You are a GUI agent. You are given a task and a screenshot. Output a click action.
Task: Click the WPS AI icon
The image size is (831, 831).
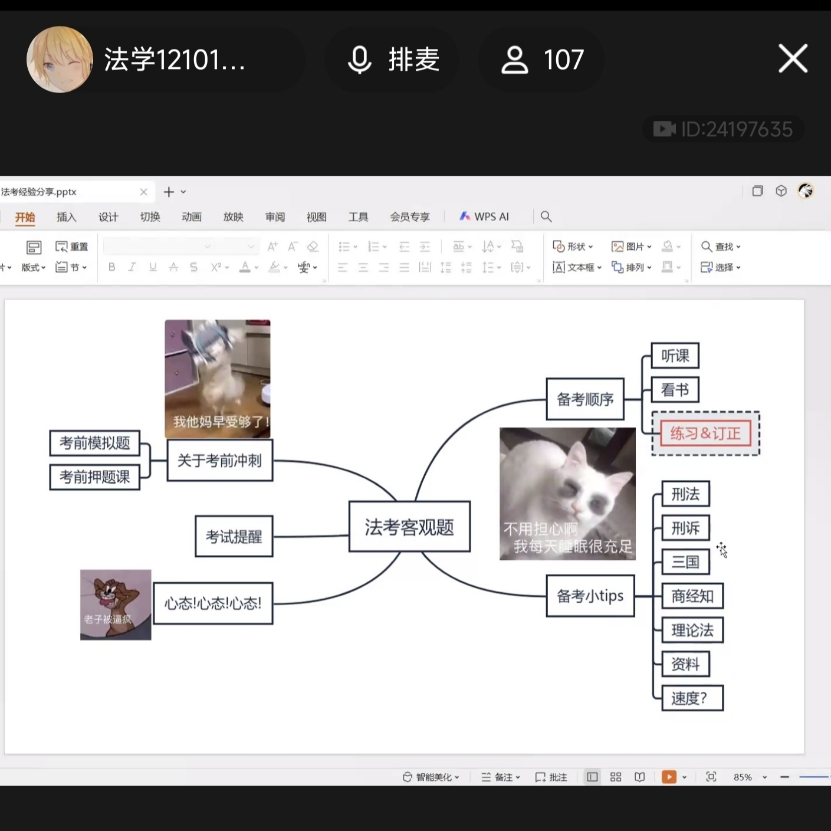pyautogui.click(x=465, y=216)
